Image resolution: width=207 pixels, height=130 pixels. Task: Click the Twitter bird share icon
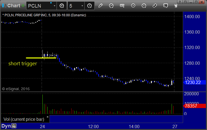click(x=176, y=6)
